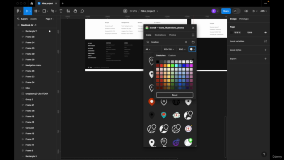Image resolution: width=284 pixels, height=160 pixels.
Task: Select the Layers tab
Action: pos(24,19)
